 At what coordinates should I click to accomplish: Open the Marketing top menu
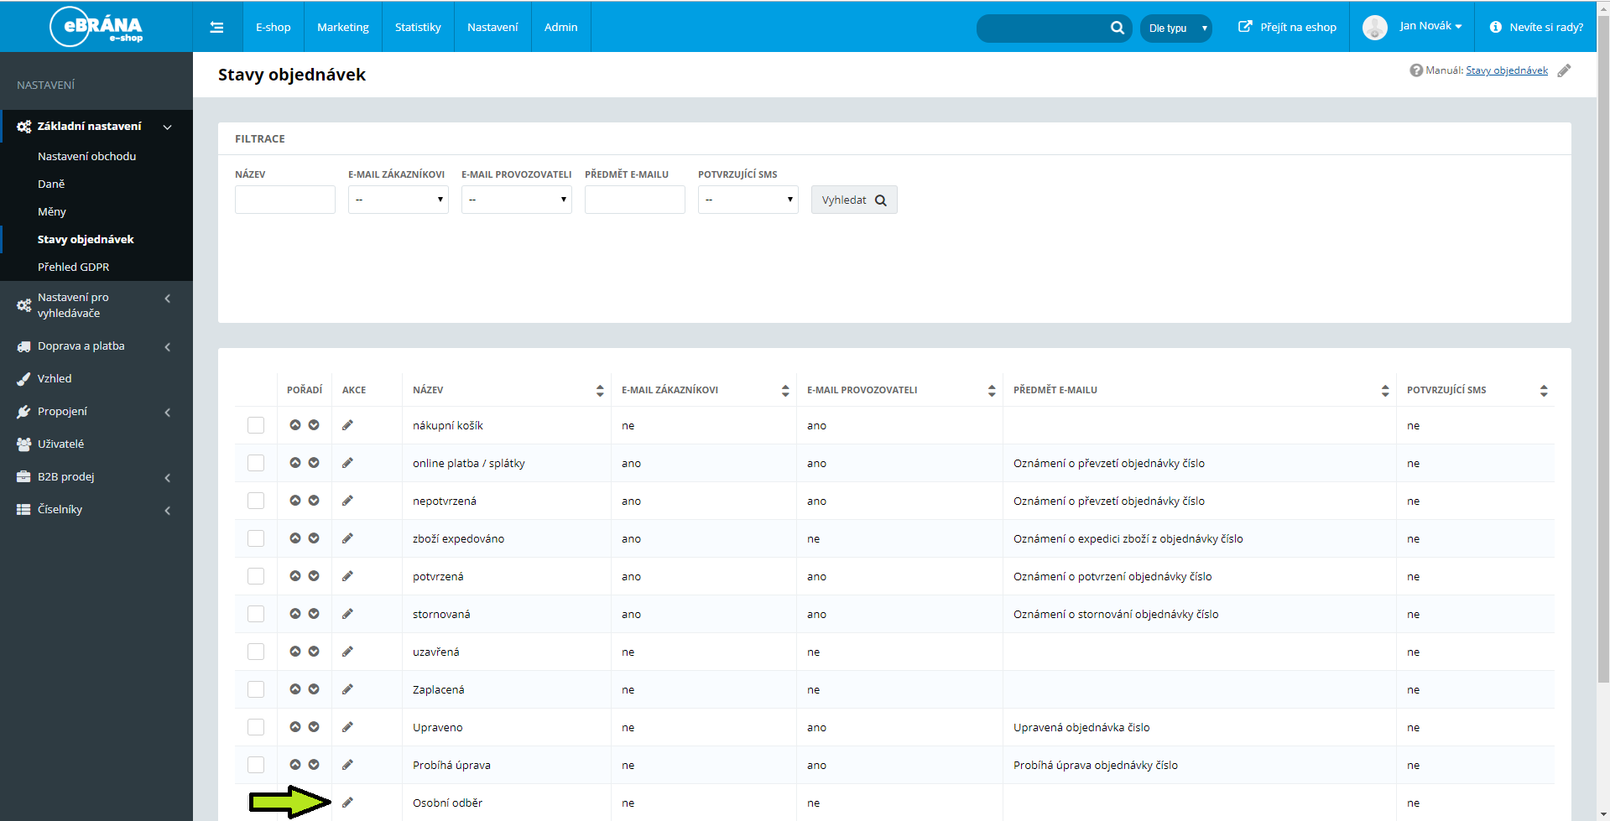click(x=343, y=27)
